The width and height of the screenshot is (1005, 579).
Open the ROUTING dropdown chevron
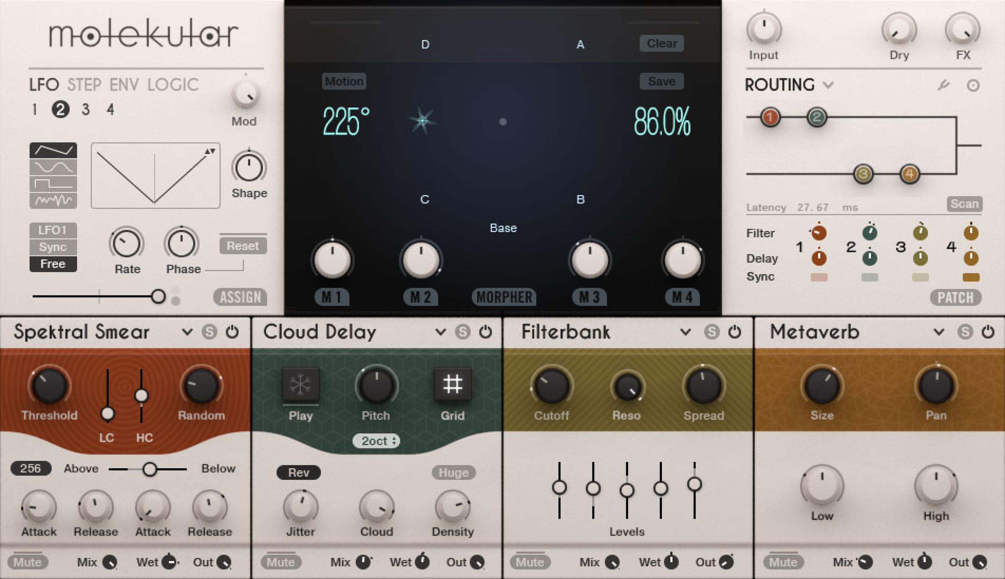click(828, 85)
